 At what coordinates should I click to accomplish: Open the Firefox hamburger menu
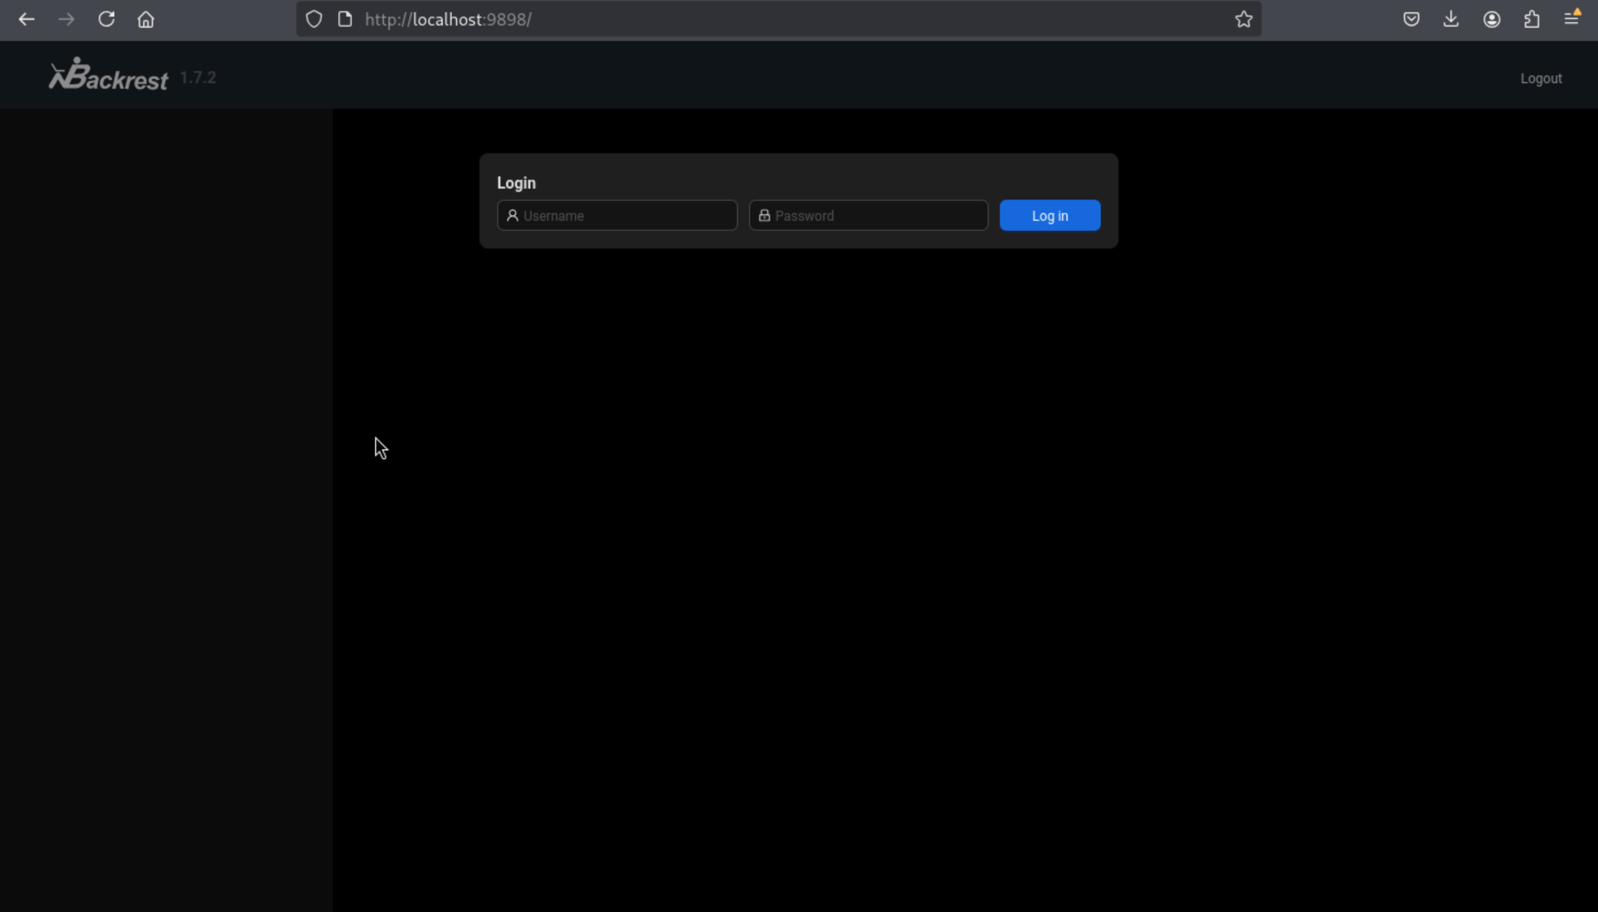tap(1571, 19)
